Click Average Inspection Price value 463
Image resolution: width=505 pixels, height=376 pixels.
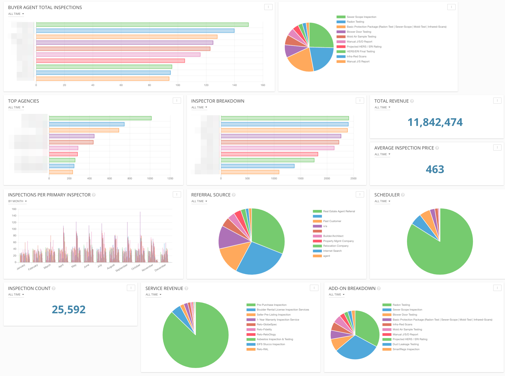435,169
